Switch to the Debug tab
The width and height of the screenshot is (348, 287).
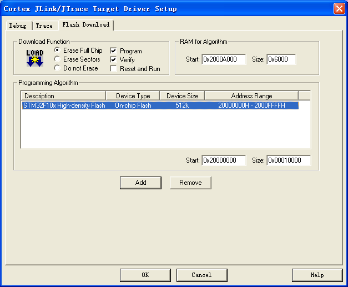pos(18,26)
